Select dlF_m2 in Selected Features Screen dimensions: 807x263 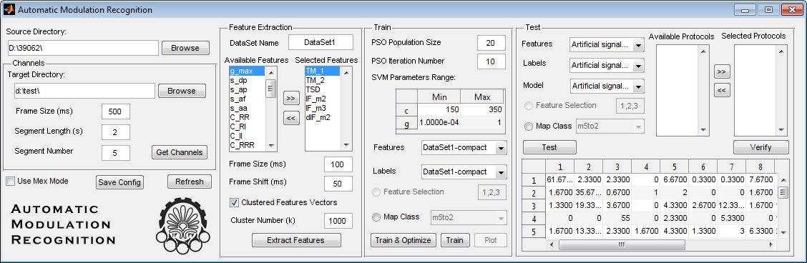pos(323,118)
